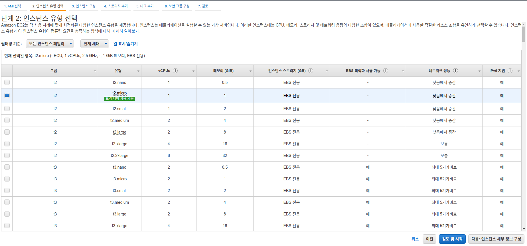
Task: Check the t2.large row checkbox
Action: [x=7, y=132]
